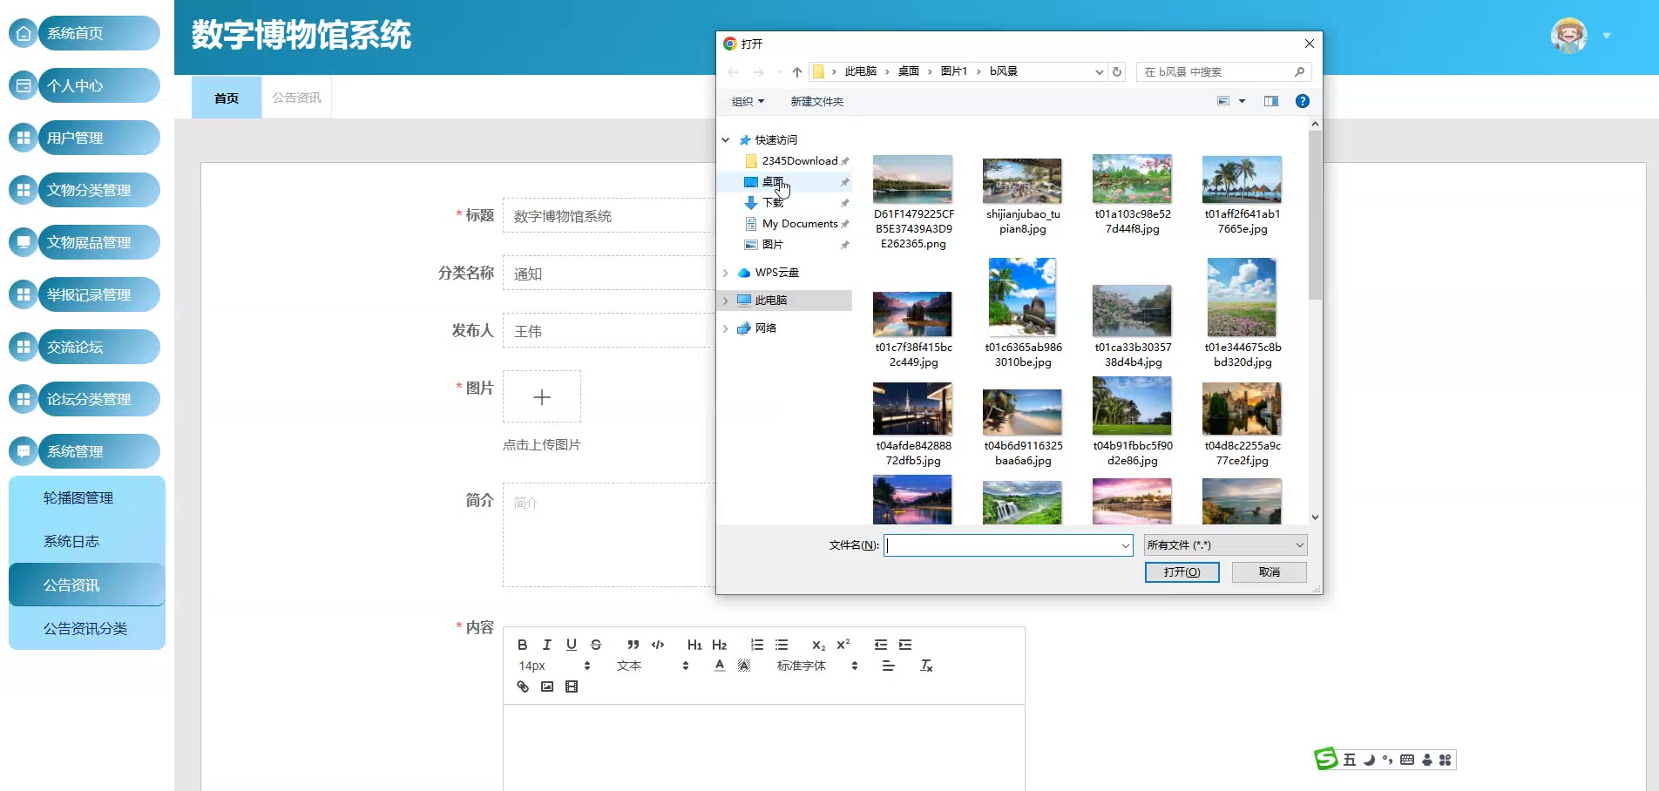Apply strikethrough in the editor toolbar
The height and width of the screenshot is (791, 1659).
[x=596, y=645]
